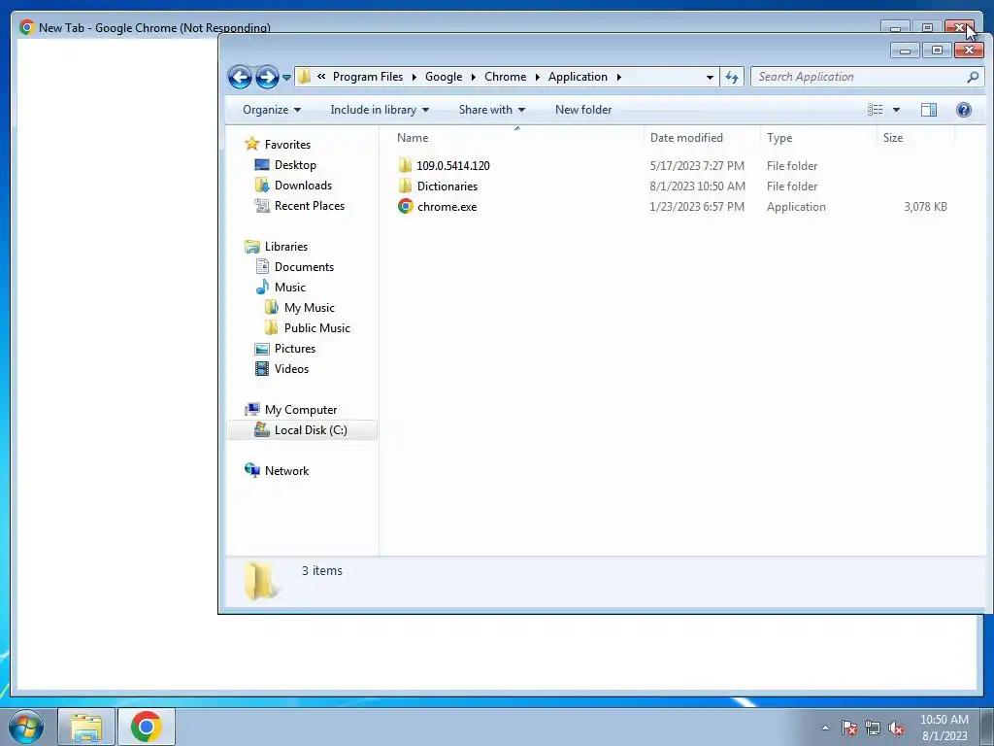
Task: Click in the Search Application field
Action: tap(859, 77)
